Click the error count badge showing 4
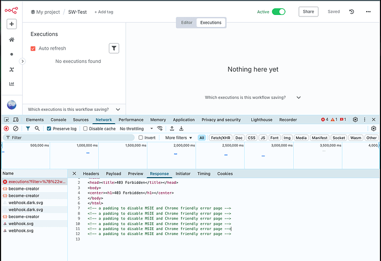Viewport: 381px width, 261px height. pyautogui.click(x=324, y=119)
